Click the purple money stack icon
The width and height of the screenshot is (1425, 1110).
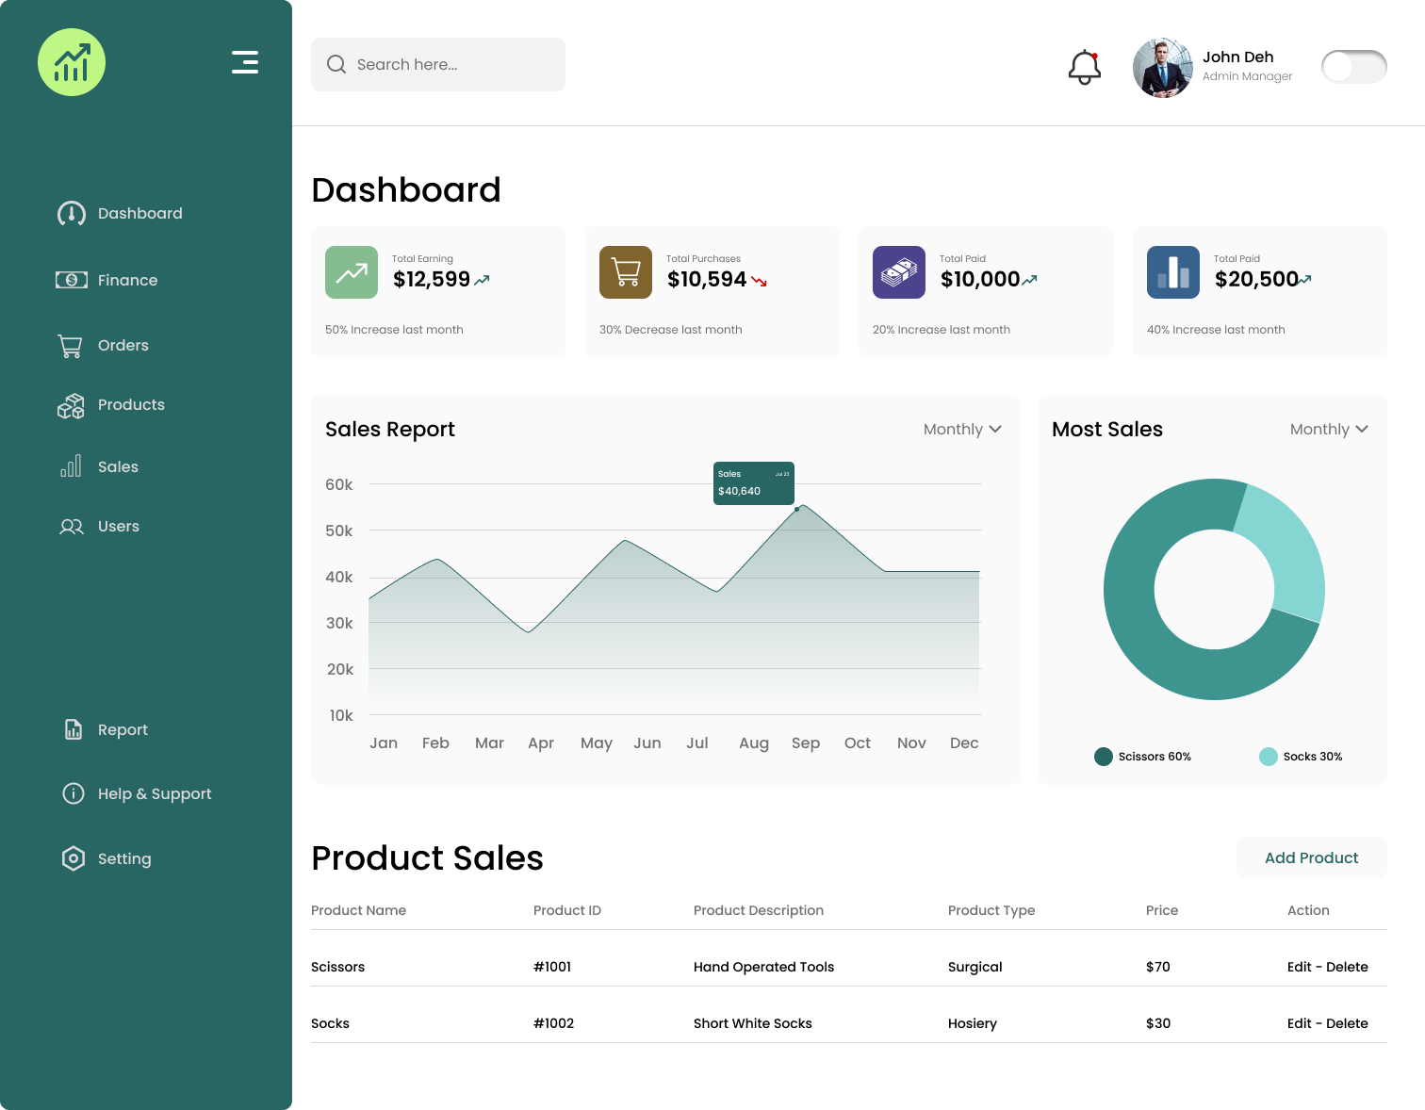coord(899,272)
